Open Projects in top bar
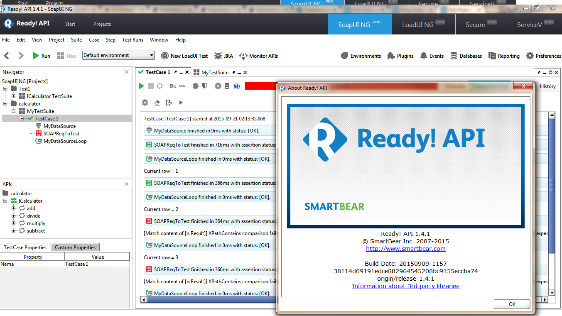This screenshot has height=316, width=562. [102, 24]
